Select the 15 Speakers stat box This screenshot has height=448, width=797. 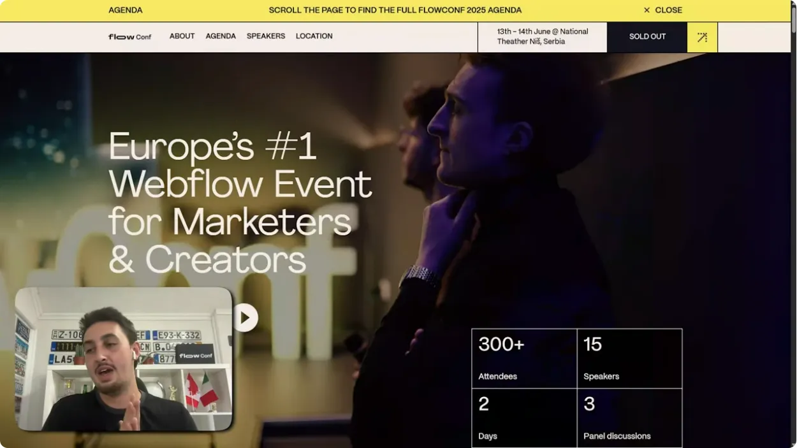click(629, 358)
